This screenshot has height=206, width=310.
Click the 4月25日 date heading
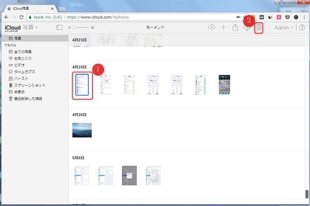coord(79,67)
